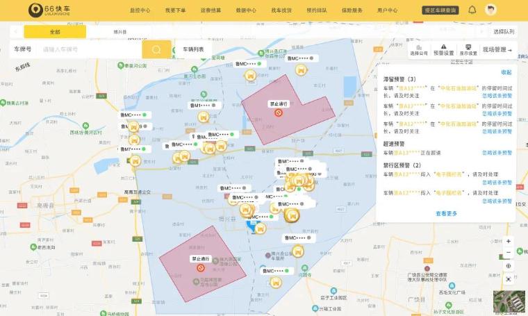
Task: Open the 数据中心 menu
Action: click(x=246, y=10)
